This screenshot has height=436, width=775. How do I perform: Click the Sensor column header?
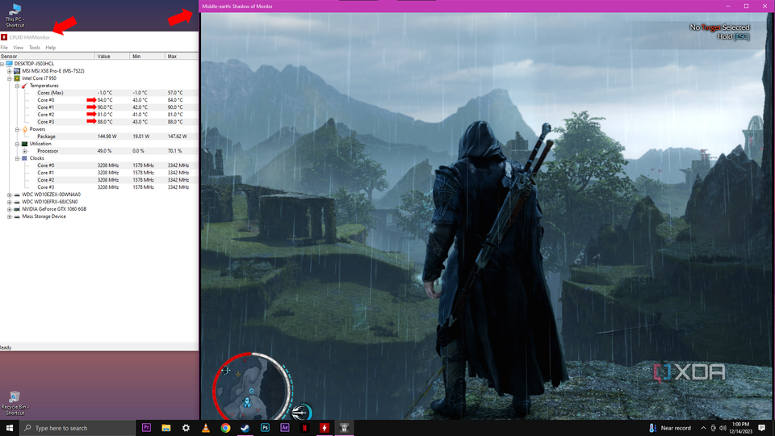(48, 57)
